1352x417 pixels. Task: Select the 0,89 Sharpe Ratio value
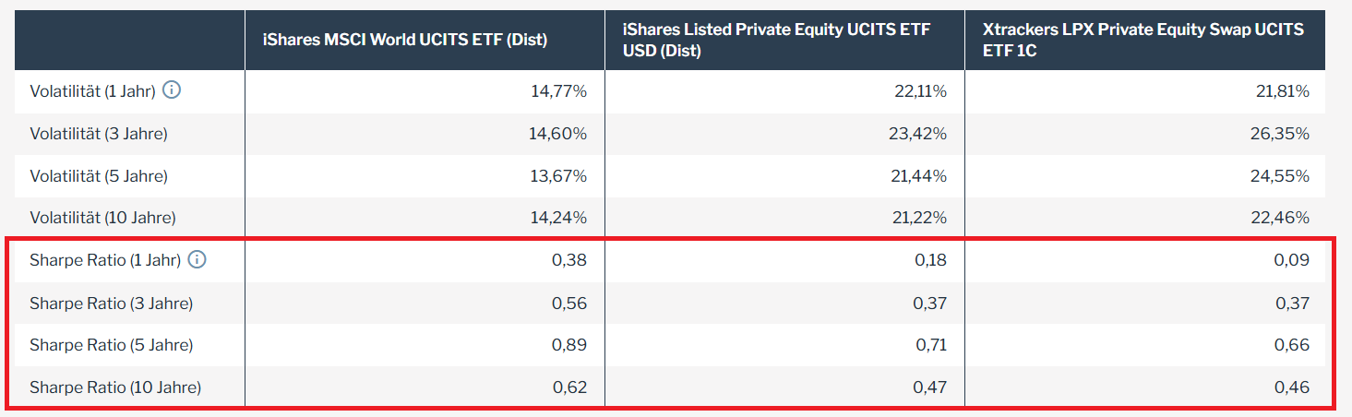(x=569, y=345)
